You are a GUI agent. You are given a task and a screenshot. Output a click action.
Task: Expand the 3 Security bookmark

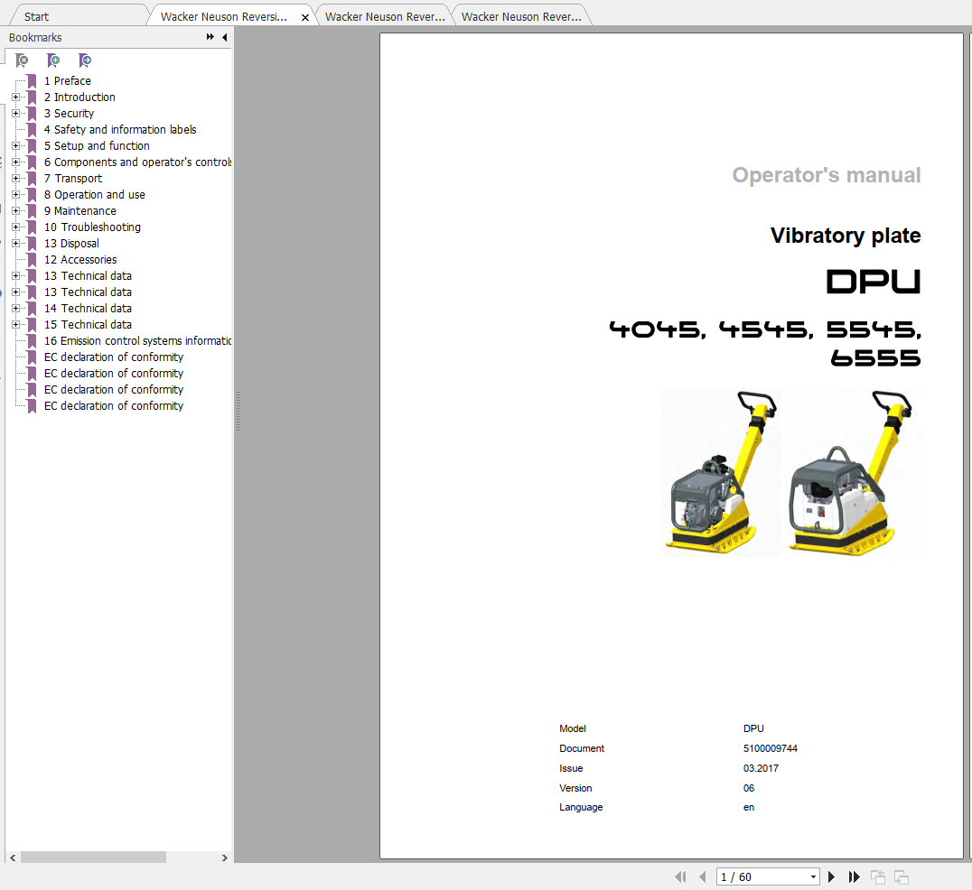15,114
